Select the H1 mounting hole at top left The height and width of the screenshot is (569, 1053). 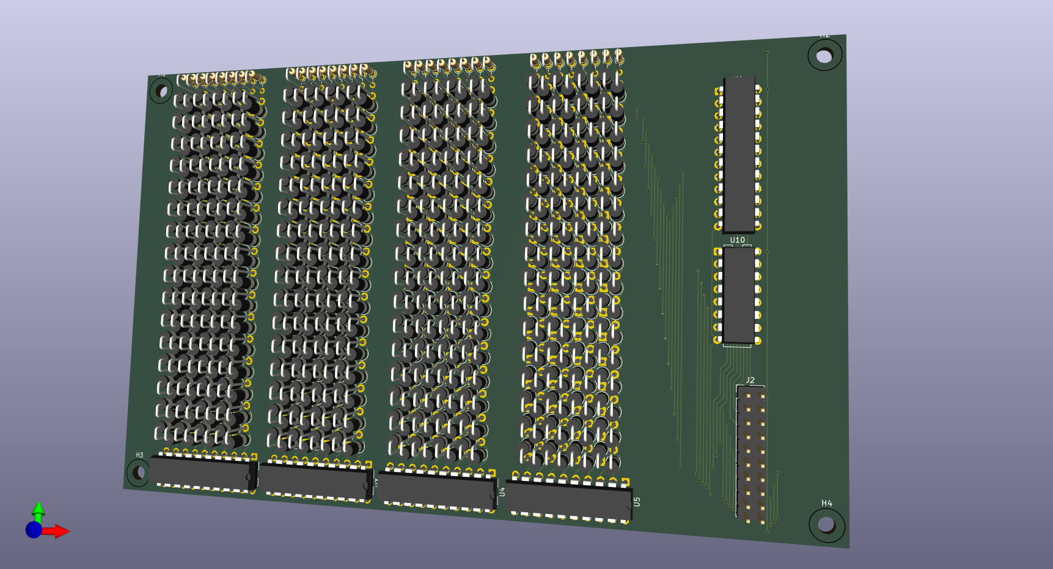click(161, 92)
